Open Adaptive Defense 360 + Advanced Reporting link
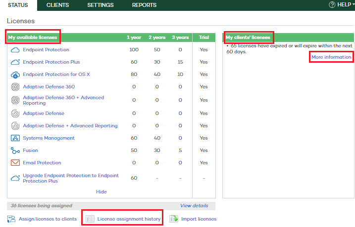The width and height of the screenshot is (355, 227). 63,100
